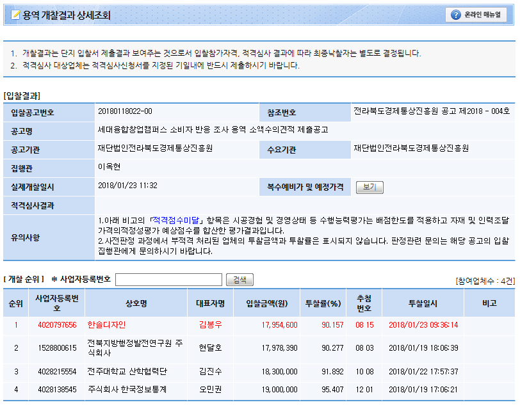Image resolution: width=520 pixels, height=407 pixels.
Task: Click the 투찰률(%) column header
Action: (323, 303)
